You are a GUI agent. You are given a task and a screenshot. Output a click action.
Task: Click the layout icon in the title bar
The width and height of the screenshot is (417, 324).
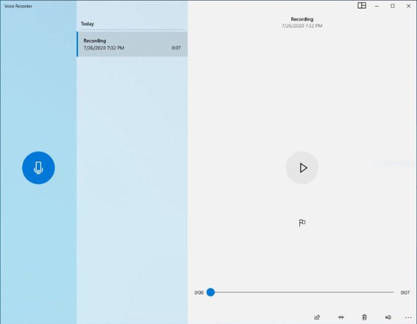tap(362, 5)
